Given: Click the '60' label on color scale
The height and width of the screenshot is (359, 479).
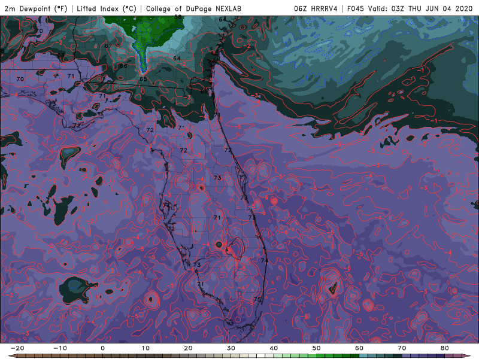Looking at the screenshot, I should coord(359,348).
